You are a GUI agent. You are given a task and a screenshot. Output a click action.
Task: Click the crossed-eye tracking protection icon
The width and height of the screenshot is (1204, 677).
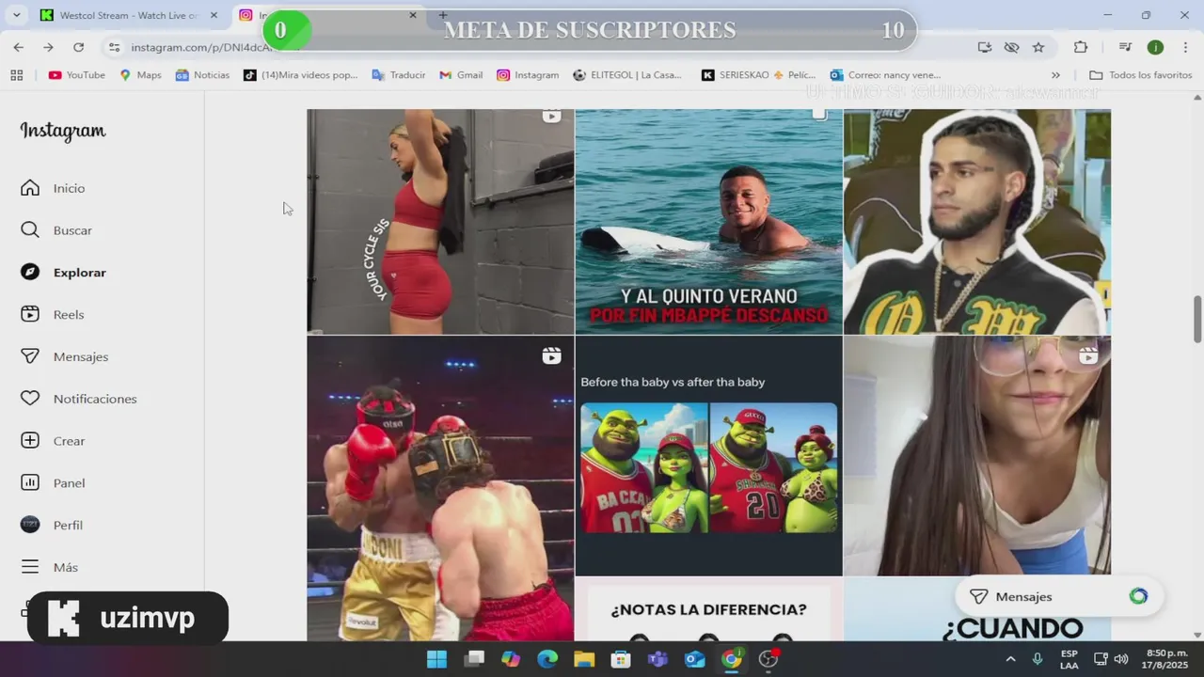click(1011, 47)
